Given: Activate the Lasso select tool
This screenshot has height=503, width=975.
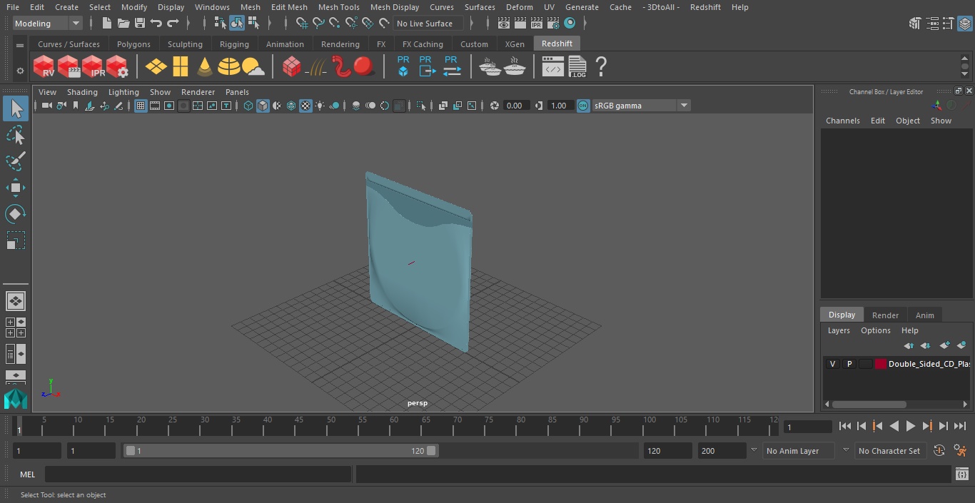Looking at the screenshot, I should (x=16, y=136).
